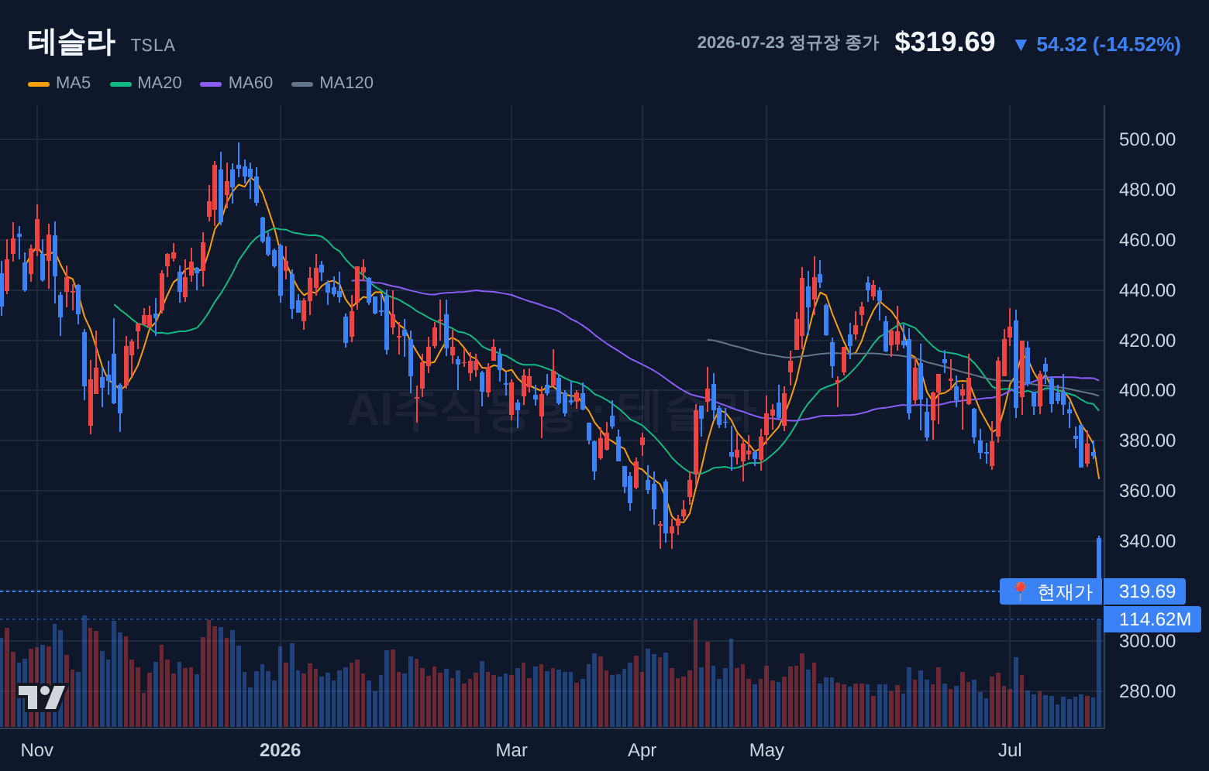
Task: Click the Jul time axis label
Action: [1010, 750]
